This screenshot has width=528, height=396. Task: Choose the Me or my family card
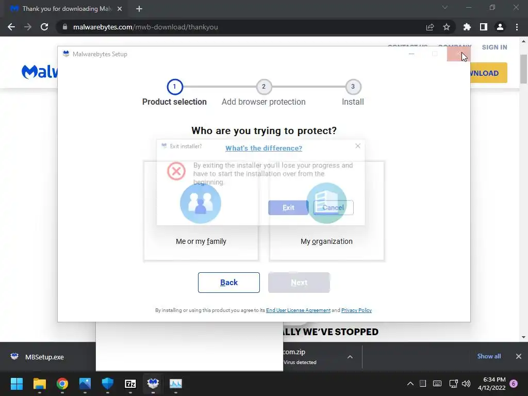pyautogui.click(x=201, y=211)
